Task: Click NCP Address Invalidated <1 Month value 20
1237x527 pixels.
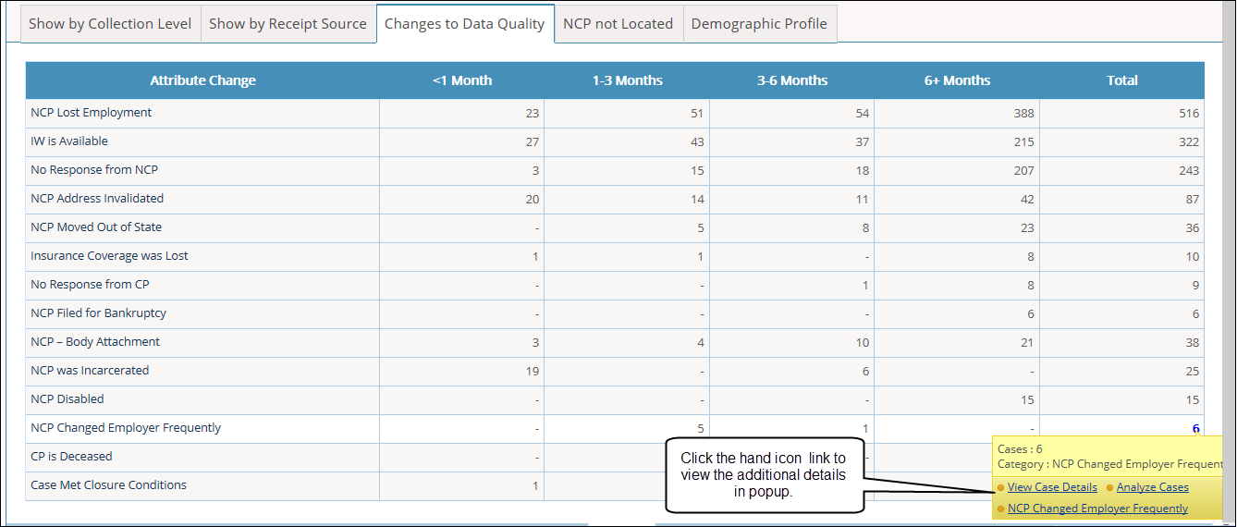Action: point(532,200)
